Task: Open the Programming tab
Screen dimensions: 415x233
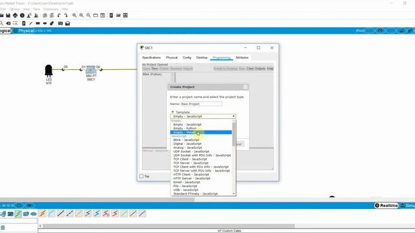Action: [222, 58]
